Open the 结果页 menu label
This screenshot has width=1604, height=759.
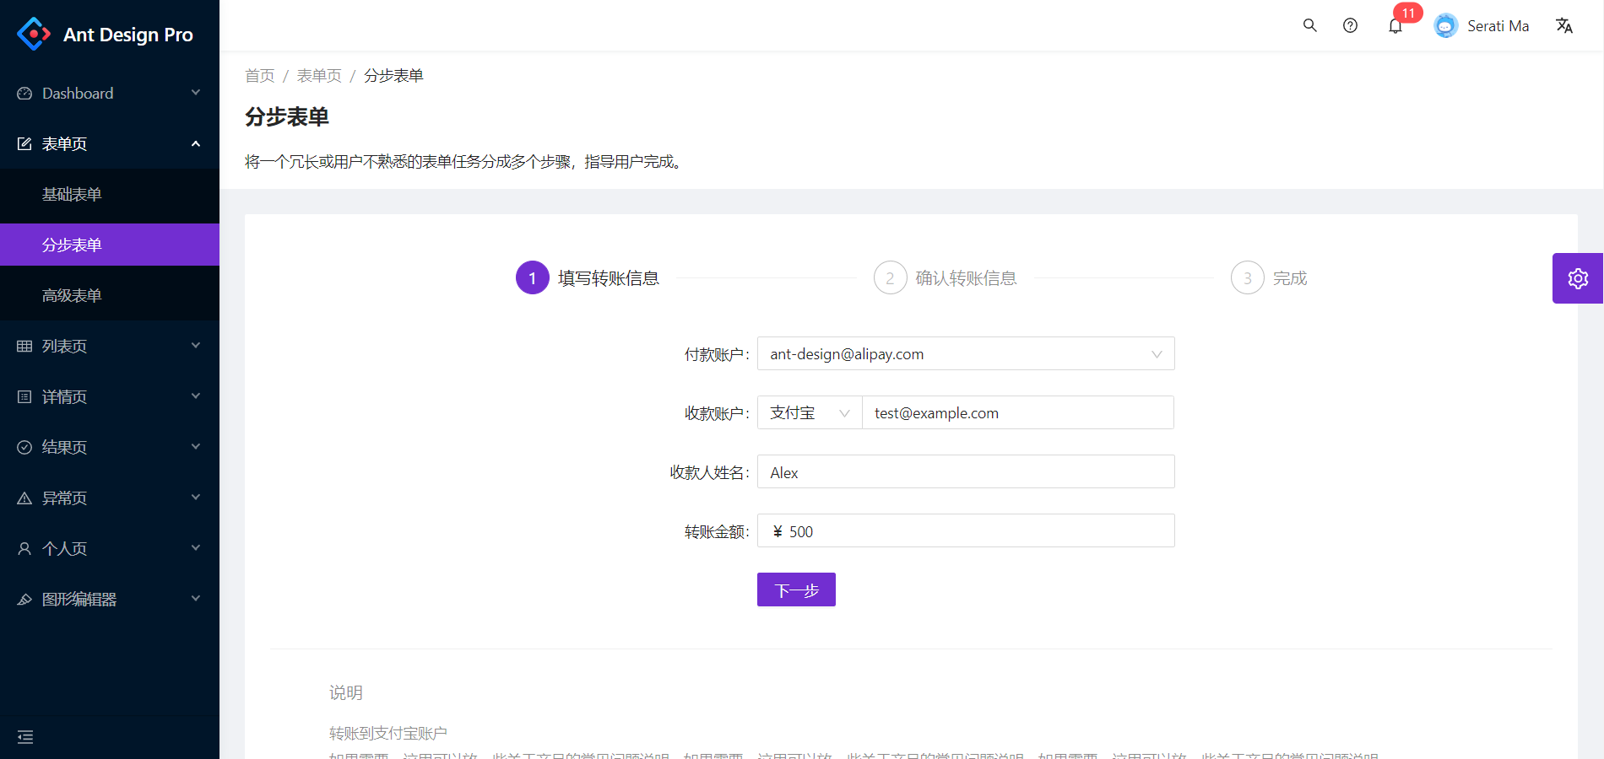click(64, 448)
